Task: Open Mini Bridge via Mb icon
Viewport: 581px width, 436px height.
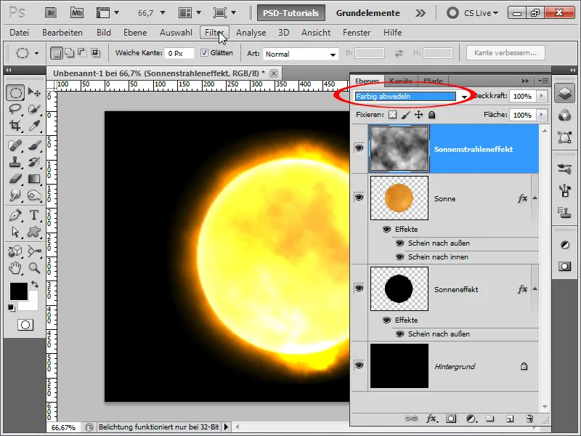Action: tap(77, 13)
